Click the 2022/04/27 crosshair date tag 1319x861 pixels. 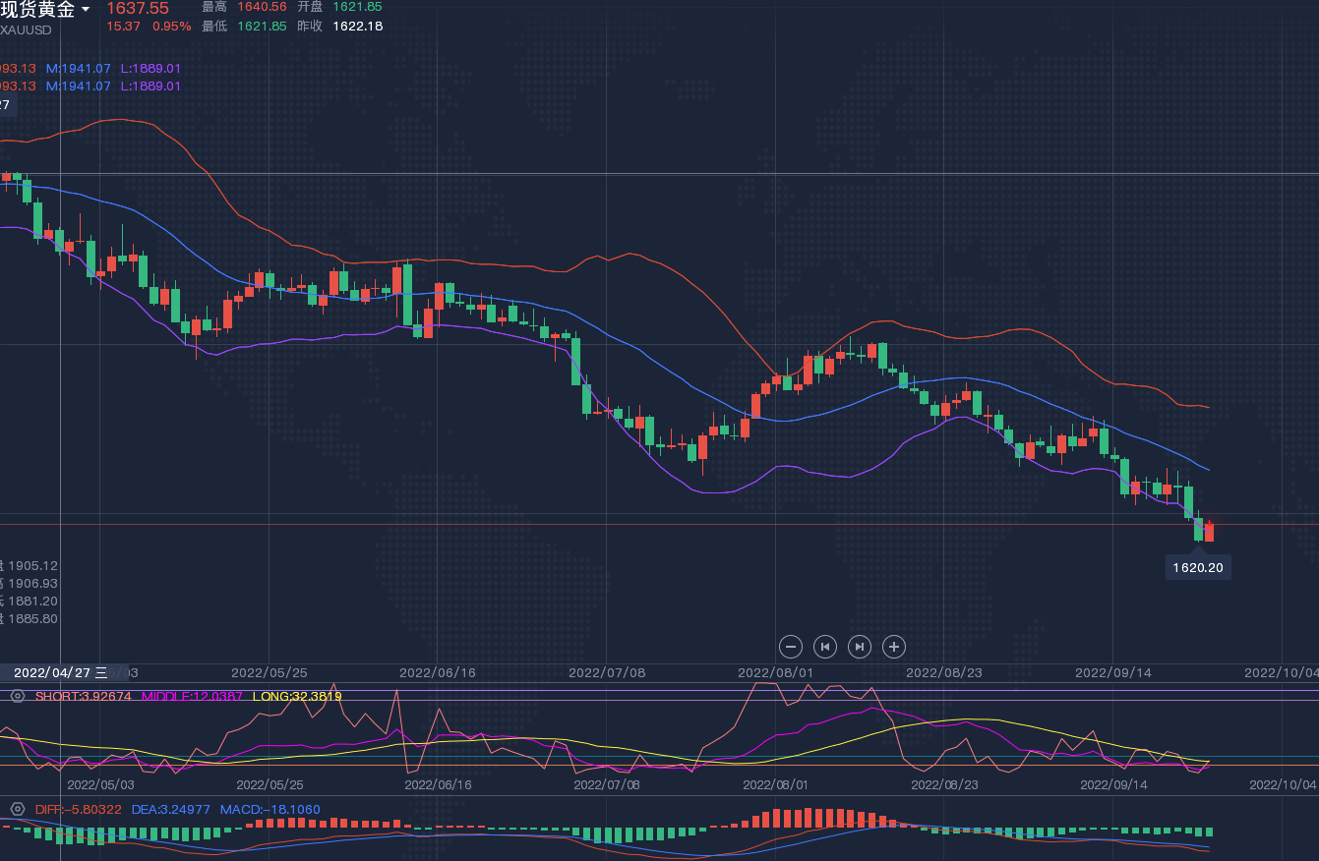point(51,672)
